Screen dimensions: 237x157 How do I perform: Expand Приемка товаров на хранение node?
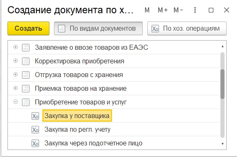(x=15, y=88)
